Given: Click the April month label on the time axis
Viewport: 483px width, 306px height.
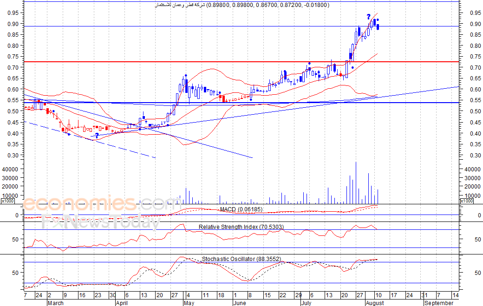Looking at the screenshot, I should [122, 303].
